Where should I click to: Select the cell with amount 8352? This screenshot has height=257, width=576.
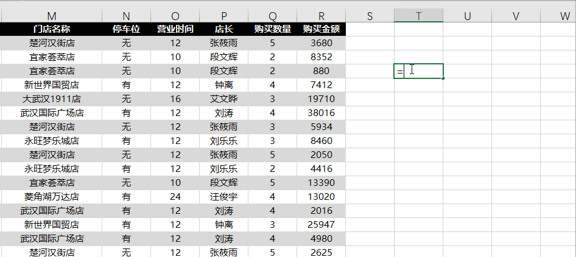click(321, 57)
